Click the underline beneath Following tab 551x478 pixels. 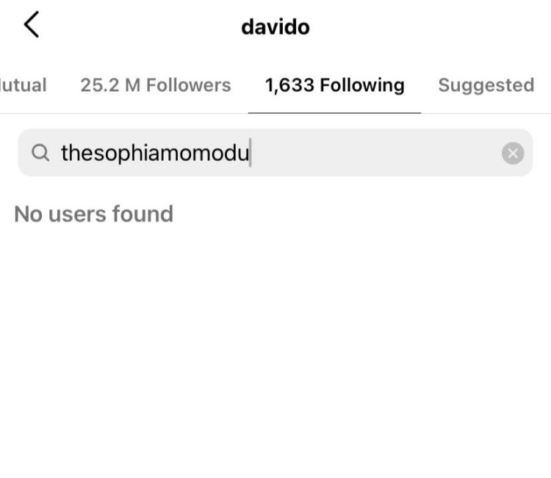click(x=334, y=113)
